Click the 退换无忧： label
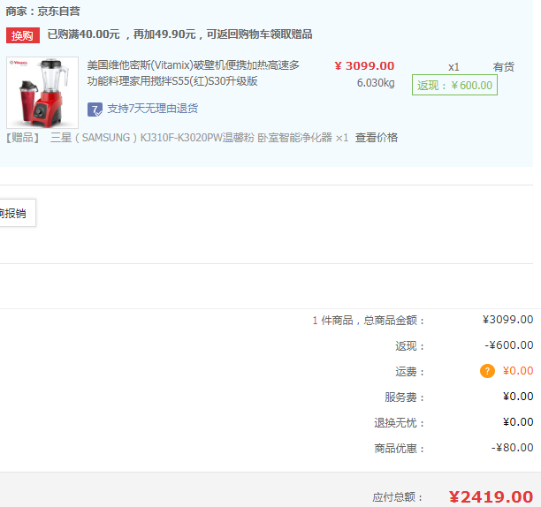The height and width of the screenshot is (507, 541). pos(400,422)
